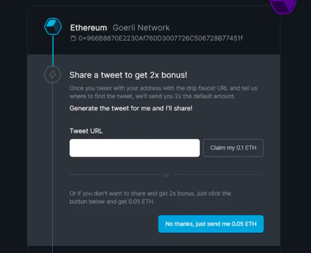
Task: Click the "Ethereum" heading
Action: pyautogui.click(x=88, y=28)
